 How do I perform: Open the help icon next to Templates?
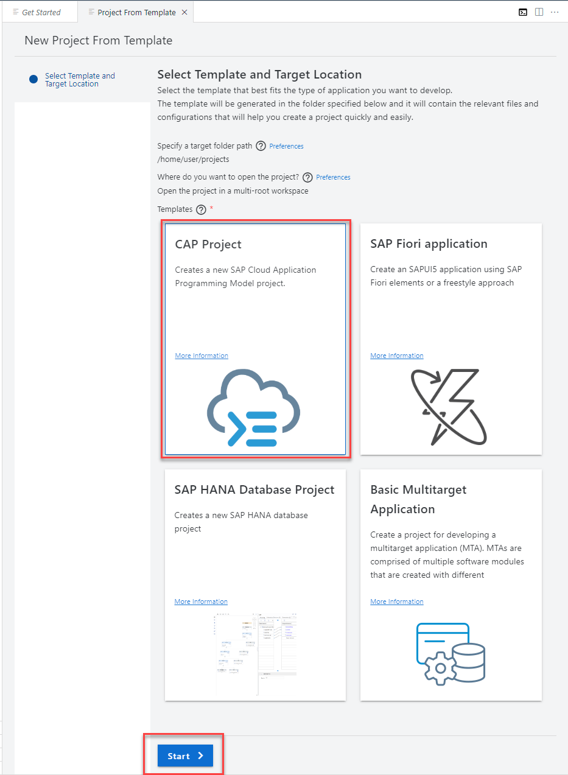pos(201,209)
